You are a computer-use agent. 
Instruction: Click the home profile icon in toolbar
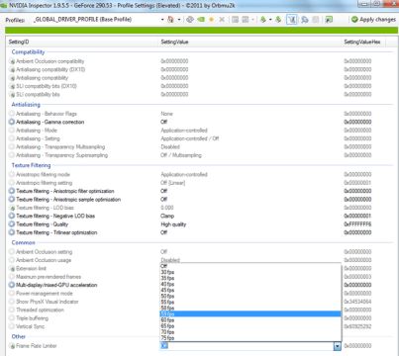[170, 20]
